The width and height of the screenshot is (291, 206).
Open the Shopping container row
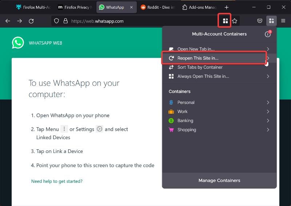(x=219, y=130)
